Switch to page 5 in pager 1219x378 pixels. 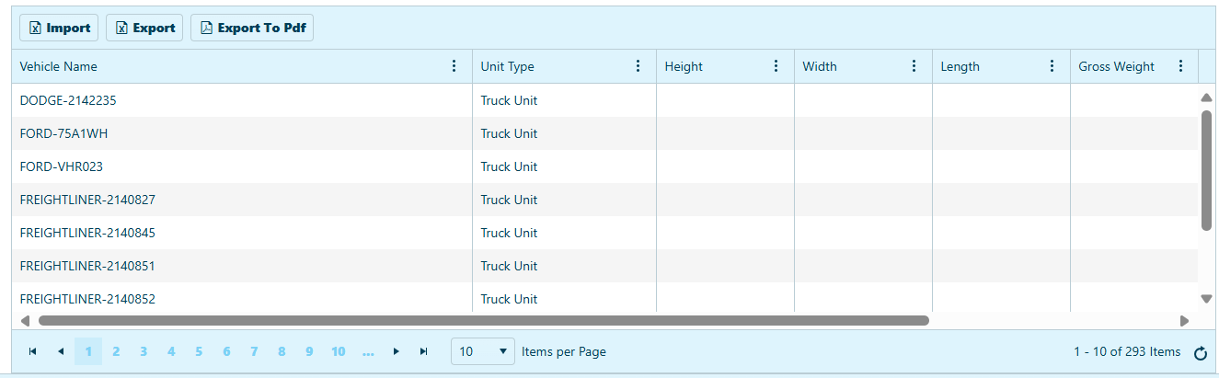point(199,351)
